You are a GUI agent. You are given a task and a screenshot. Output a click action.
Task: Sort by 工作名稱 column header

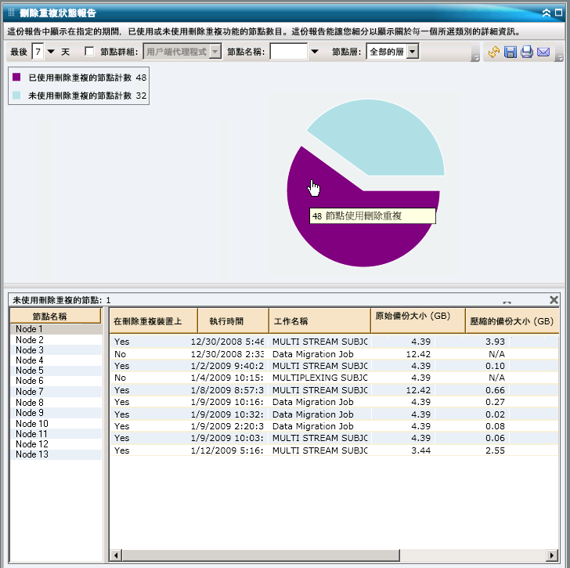(x=320, y=321)
